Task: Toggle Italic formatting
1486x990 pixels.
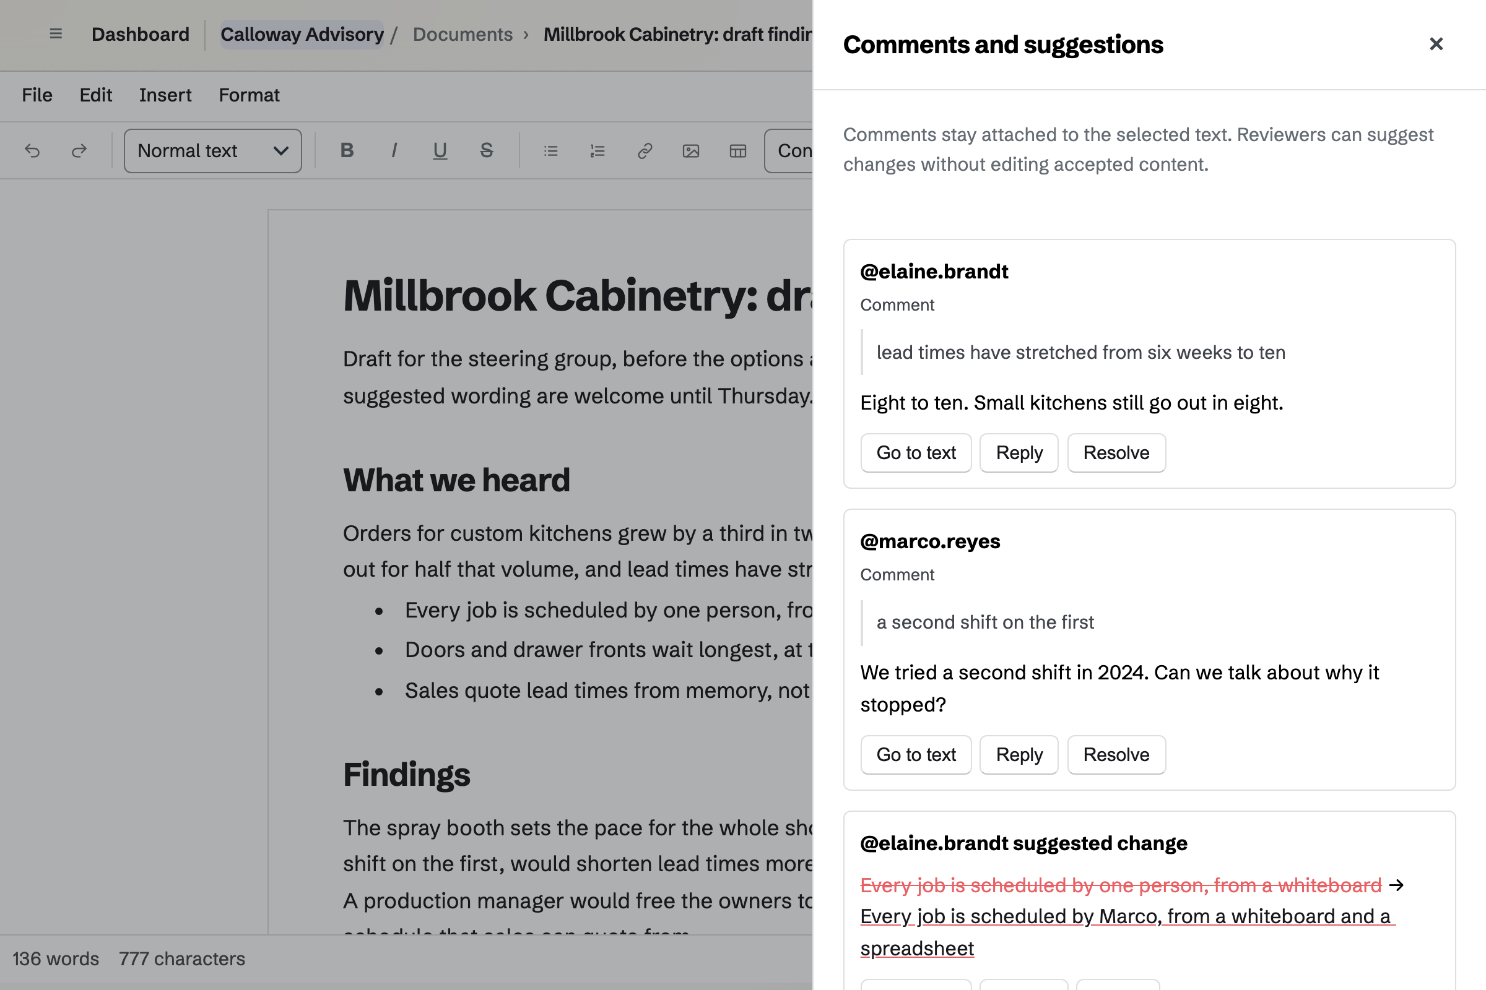Action: point(394,151)
